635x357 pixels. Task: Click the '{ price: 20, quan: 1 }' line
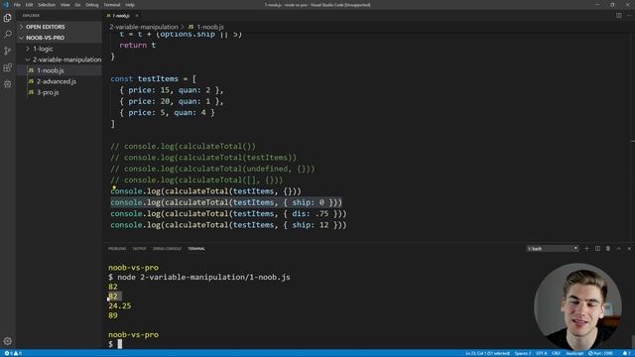172,101
